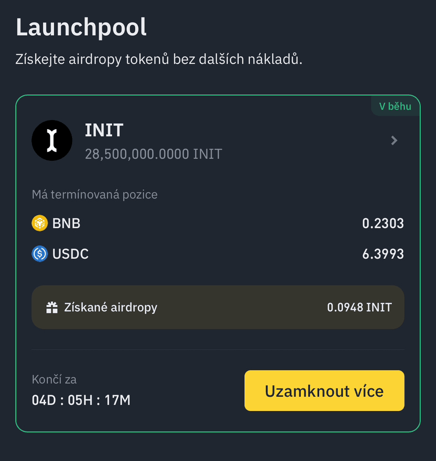Image resolution: width=436 pixels, height=461 pixels.
Task: Open the INIT token name heading
Action: point(104,130)
